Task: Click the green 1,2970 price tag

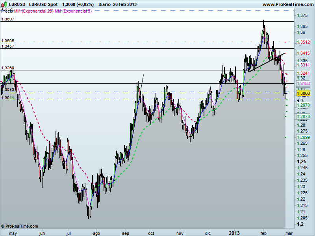Action: coord(303,105)
